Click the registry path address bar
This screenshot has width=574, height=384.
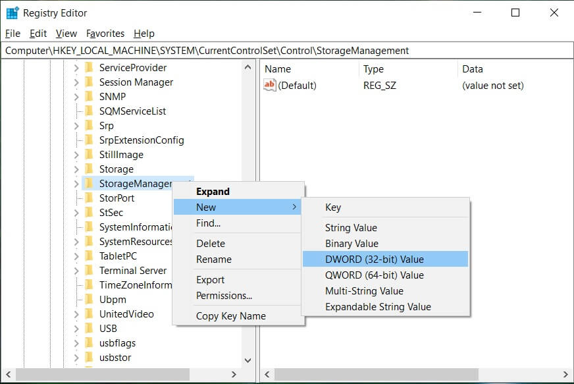[287, 51]
